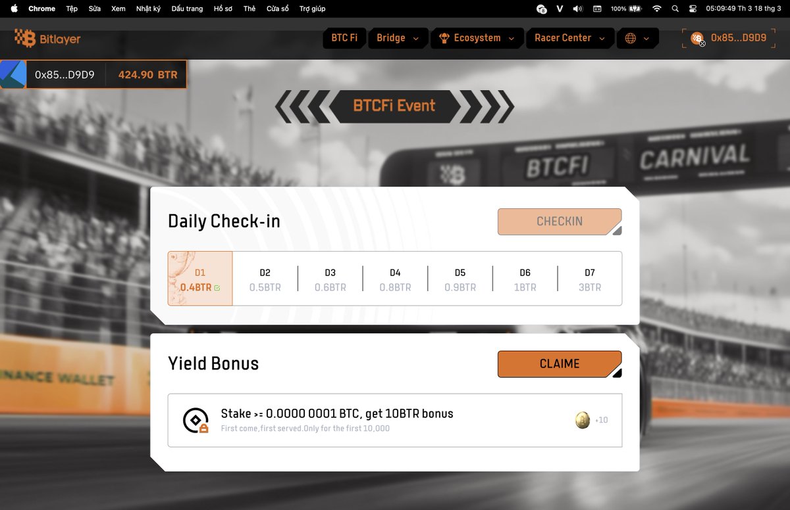This screenshot has height=510, width=790.
Task: Open the Xem menu
Action: (118, 9)
